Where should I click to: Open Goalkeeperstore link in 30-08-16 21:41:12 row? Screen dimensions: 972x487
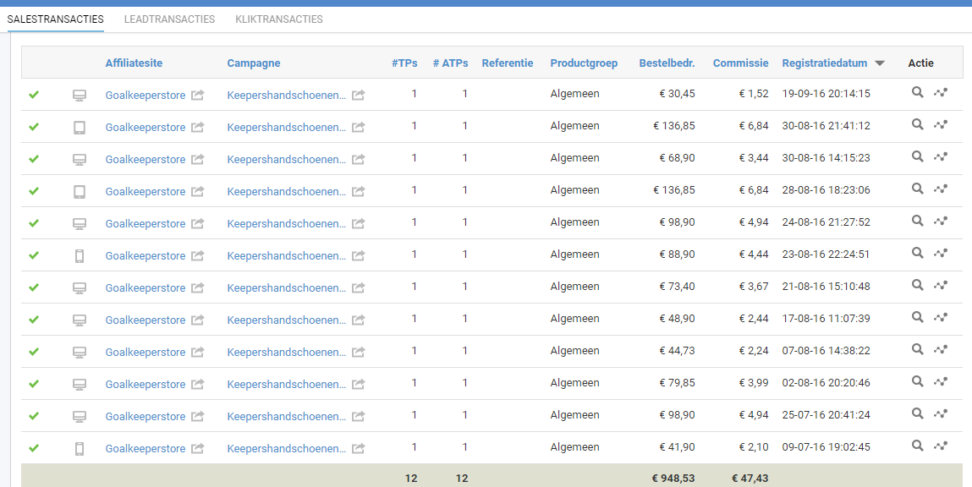(145, 128)
